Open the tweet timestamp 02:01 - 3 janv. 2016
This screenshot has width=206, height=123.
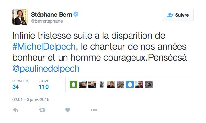click(x=31, y=99)
